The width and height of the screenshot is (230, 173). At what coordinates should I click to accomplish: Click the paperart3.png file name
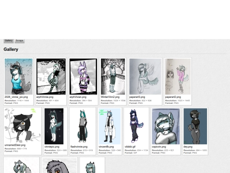(137, 97)
